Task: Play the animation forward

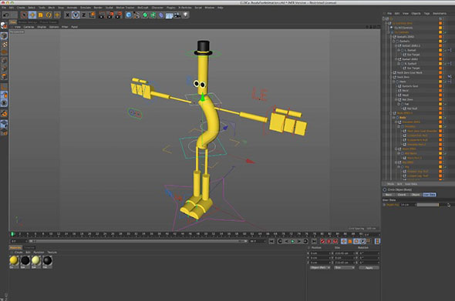Action: click(x=292, y=241)
